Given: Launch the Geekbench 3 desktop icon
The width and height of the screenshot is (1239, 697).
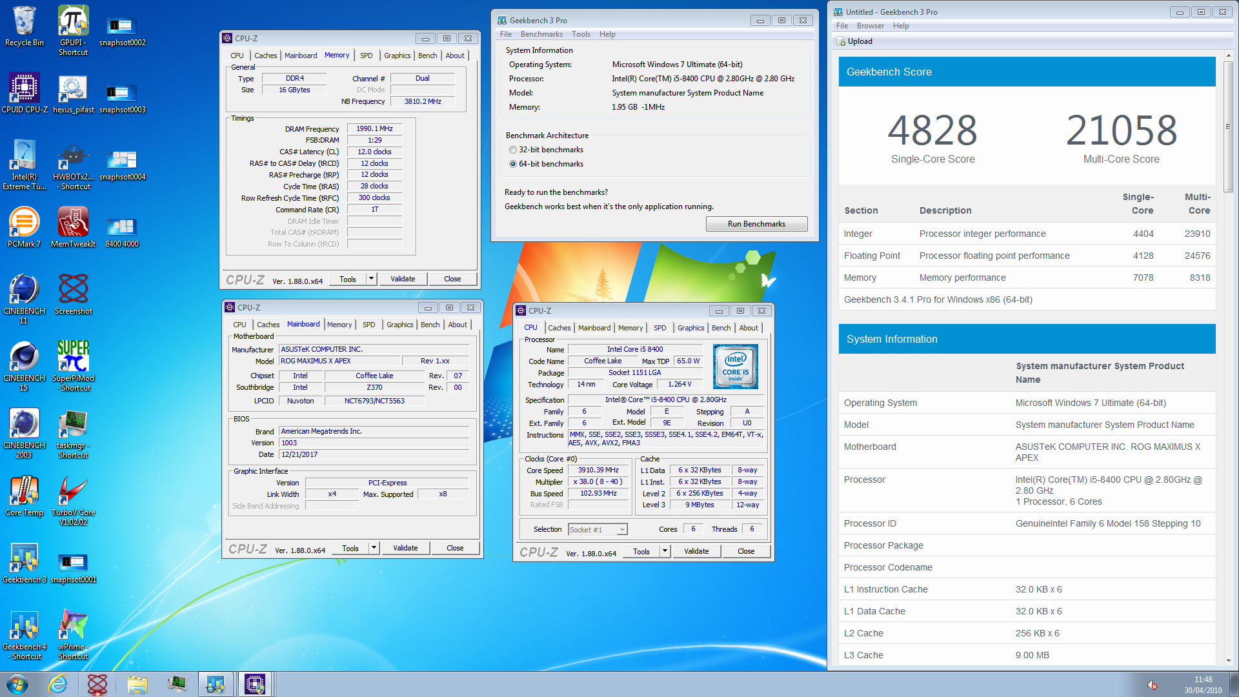Looking at the screenshot, I should [25, 563].
